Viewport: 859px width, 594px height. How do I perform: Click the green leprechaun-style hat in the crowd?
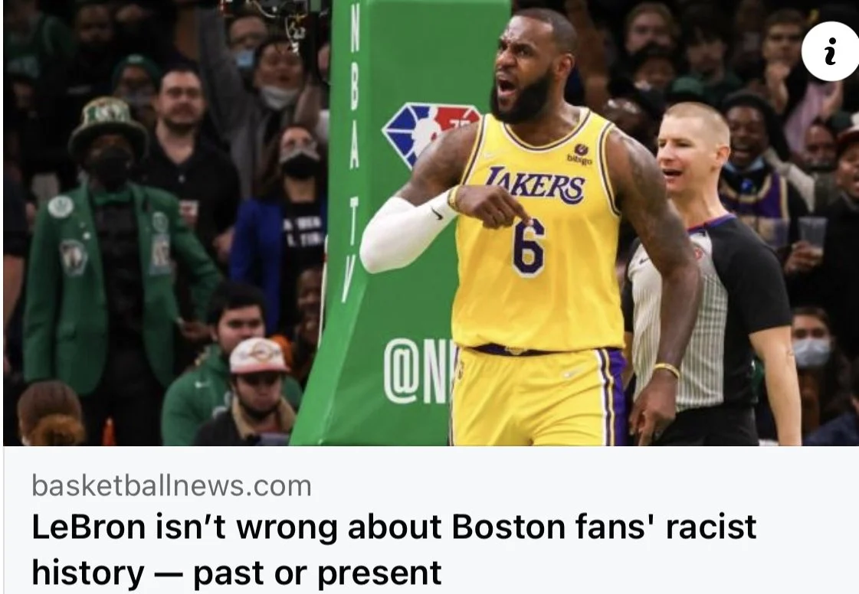[x=108, y=125]
